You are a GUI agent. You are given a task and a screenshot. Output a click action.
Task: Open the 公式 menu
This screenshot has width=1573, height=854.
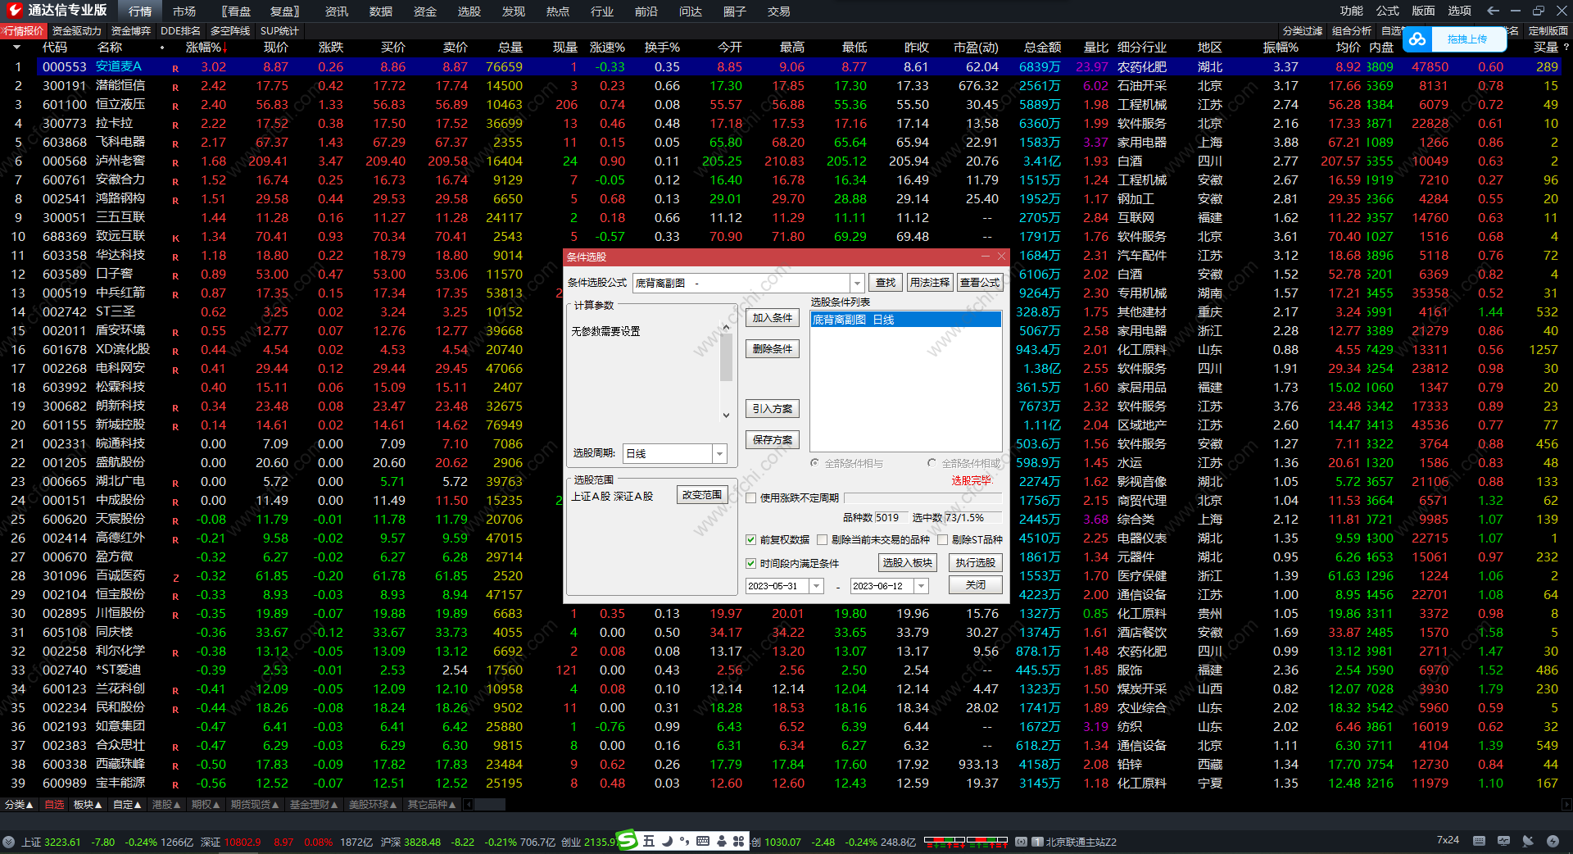1387,11
